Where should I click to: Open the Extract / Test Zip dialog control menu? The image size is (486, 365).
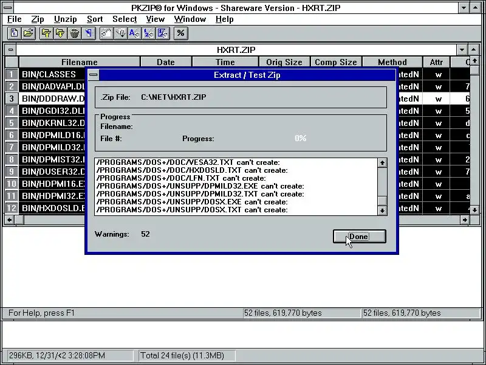[x=94, y=75]
